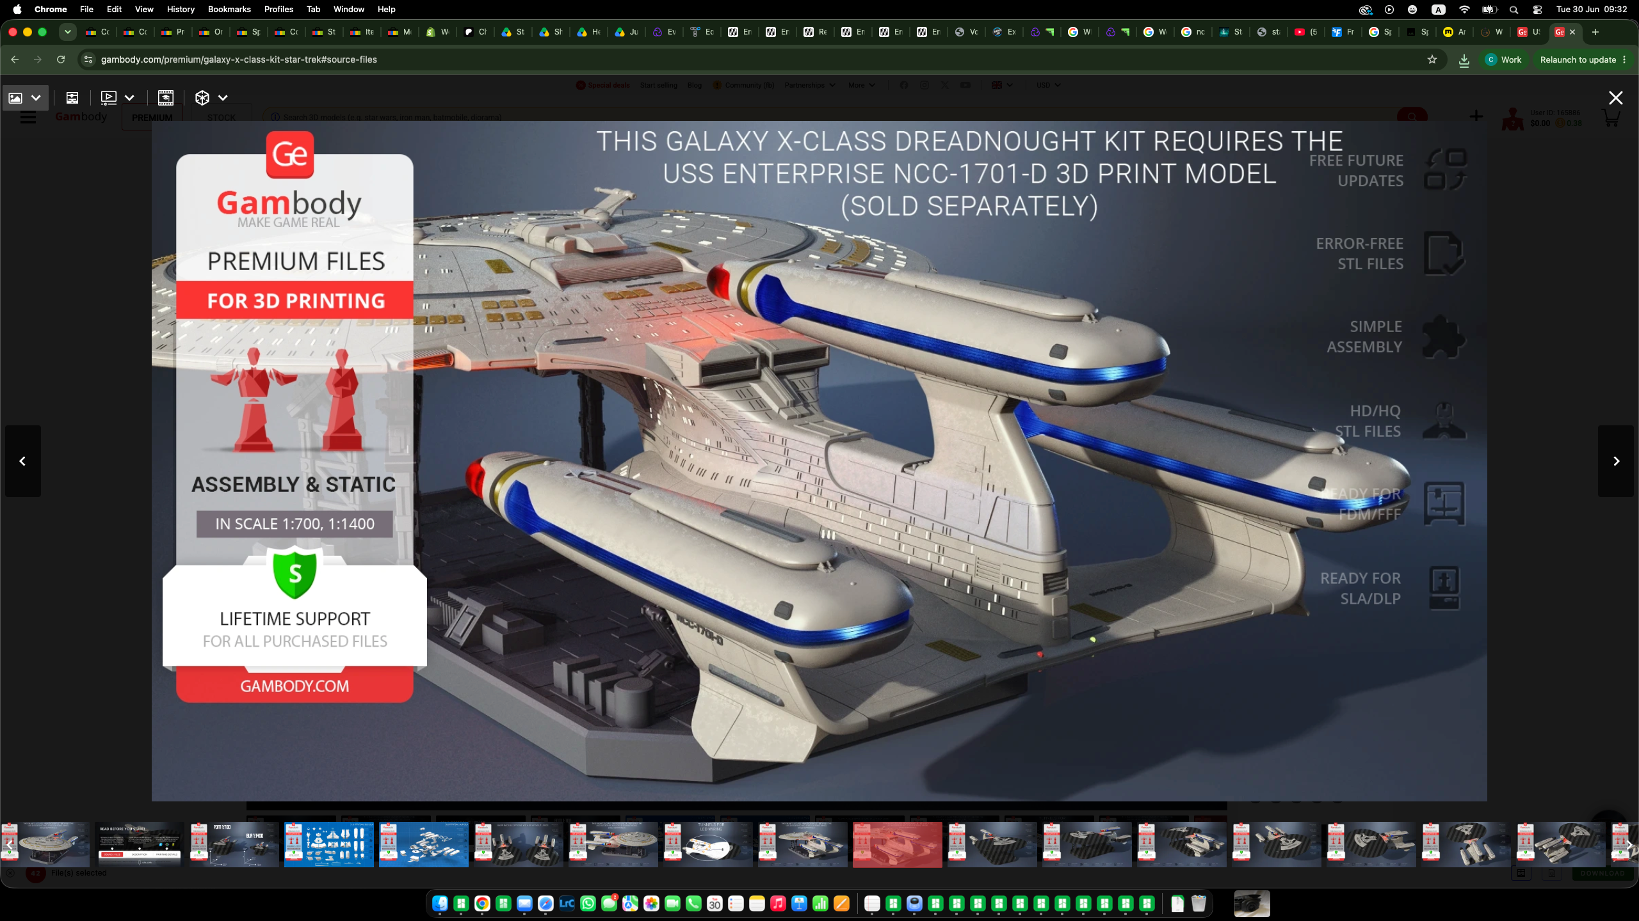This screenshot has height=921, width=1639.
Task: Open Lightroom Classic from the Dock
Action: (x=567, y=904)
